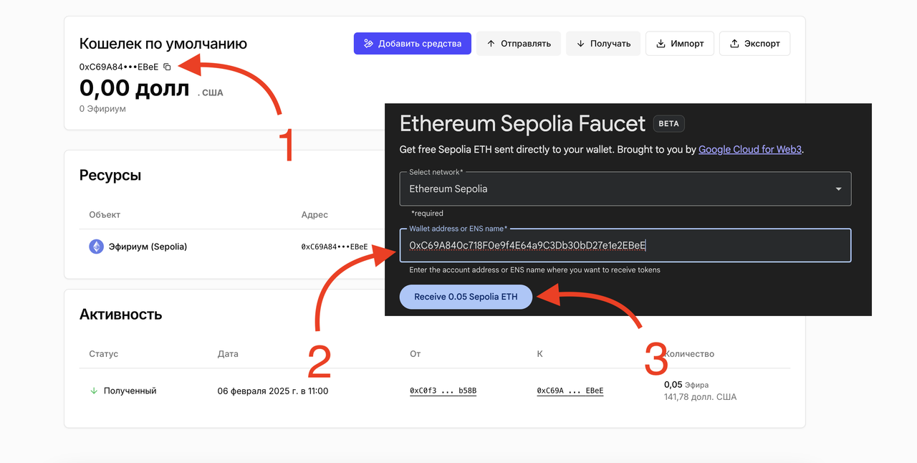Click Добавить средства button
Viewport: 917px width, 463px height.
[413, 44]
